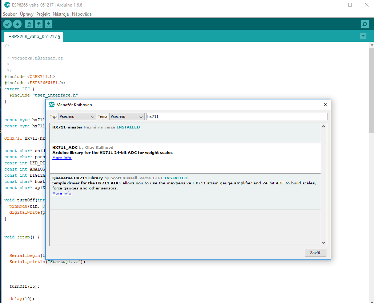Click the #include <ESP8266WiFi.h> code line
The width and height of the screenshot is (374, 303).
tap(35, 83)
